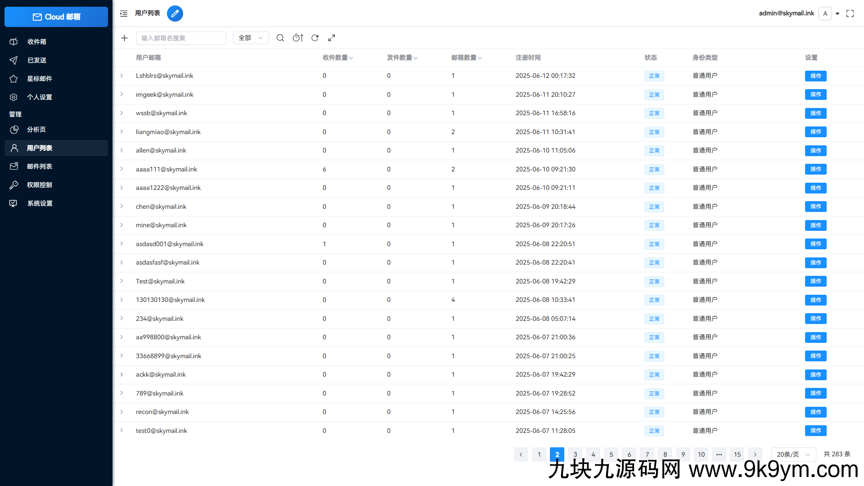Expand the row for aaaa111@skymail.ink
This screenshot has width=864, height=486.
pos(121,169)
